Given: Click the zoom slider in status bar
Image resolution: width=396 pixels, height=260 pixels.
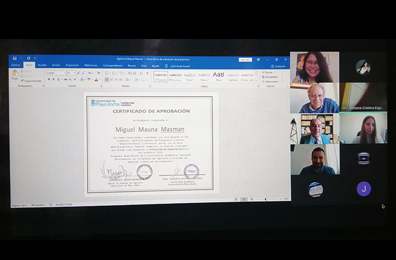Looking at the screenshot, I should (266, 200).
